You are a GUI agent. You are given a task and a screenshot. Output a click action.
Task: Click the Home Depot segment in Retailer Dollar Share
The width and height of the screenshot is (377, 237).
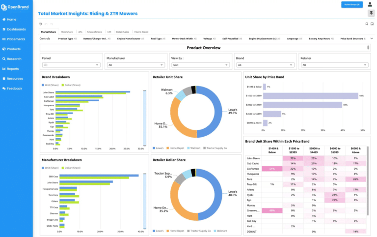tap(178, 202)
